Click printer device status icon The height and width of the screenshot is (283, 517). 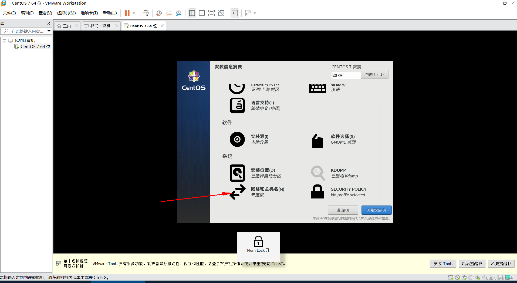(x=471, y=278)
